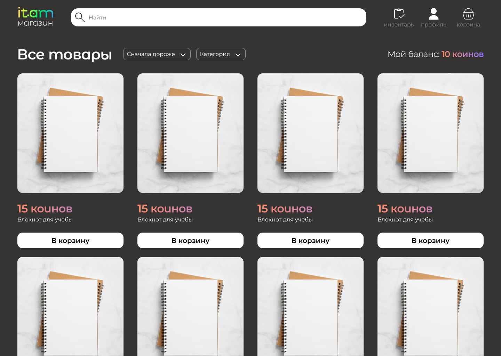Image resolution: width=501 pixels, height=356 pixels.
Task: Add fourth notebook with В корзину button
Action: pyautogui.click(x=430, y=240)
